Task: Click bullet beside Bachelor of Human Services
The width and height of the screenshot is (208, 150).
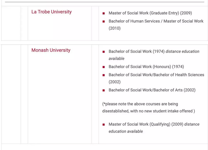Action: point(104,22)
